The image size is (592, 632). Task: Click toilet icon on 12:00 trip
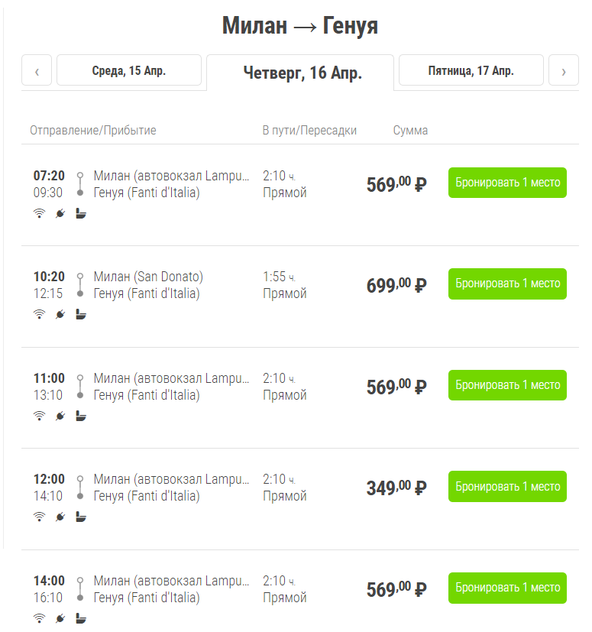pyautogui.click(x=81, y=517)
